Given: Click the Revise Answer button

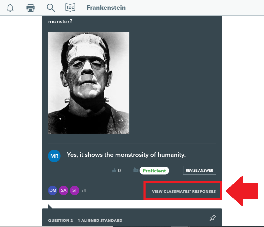Looking at the screenshot, I should click(200, 170).
